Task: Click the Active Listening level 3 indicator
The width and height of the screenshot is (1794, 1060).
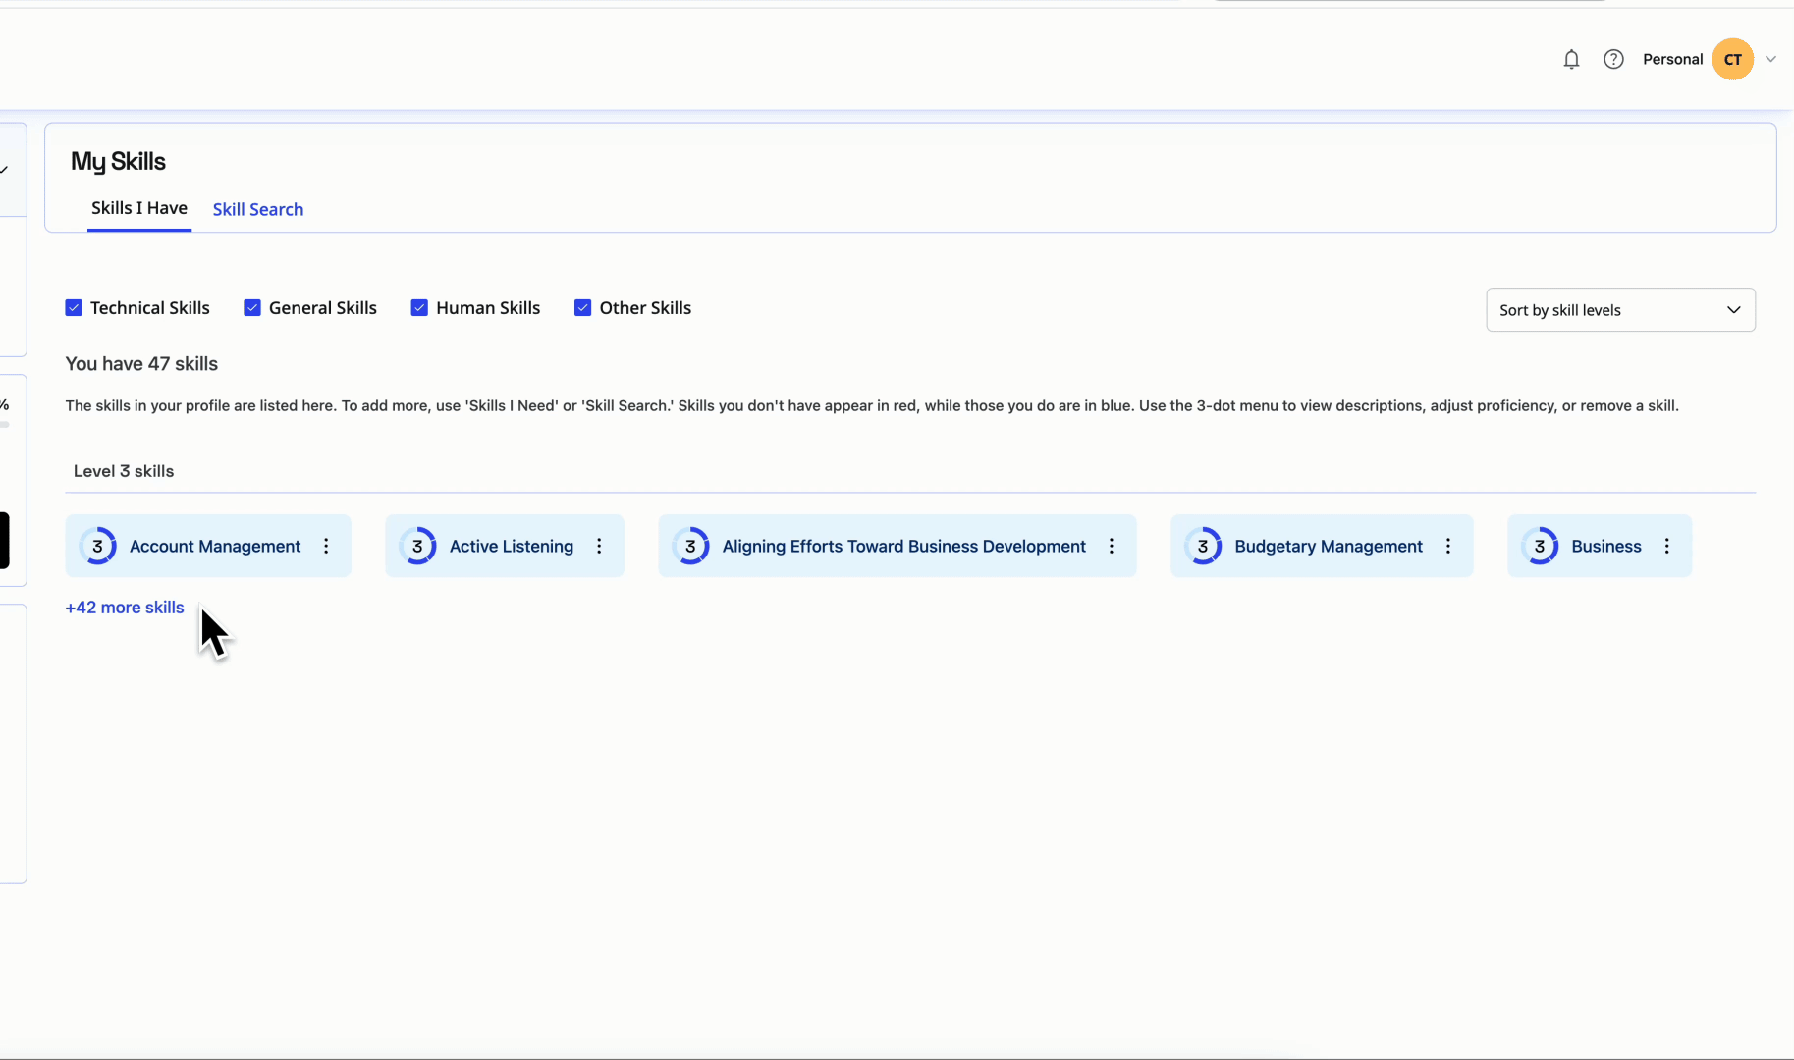Action: click(x=417, y=547)
